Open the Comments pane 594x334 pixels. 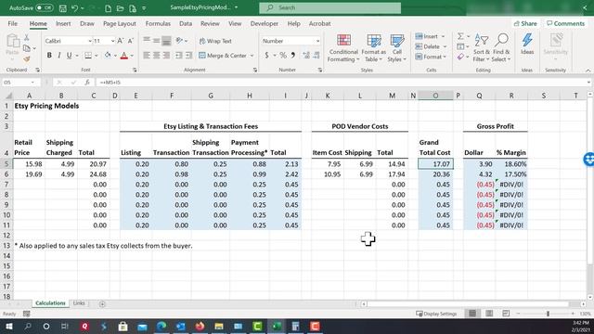click(x=565, y=23)
